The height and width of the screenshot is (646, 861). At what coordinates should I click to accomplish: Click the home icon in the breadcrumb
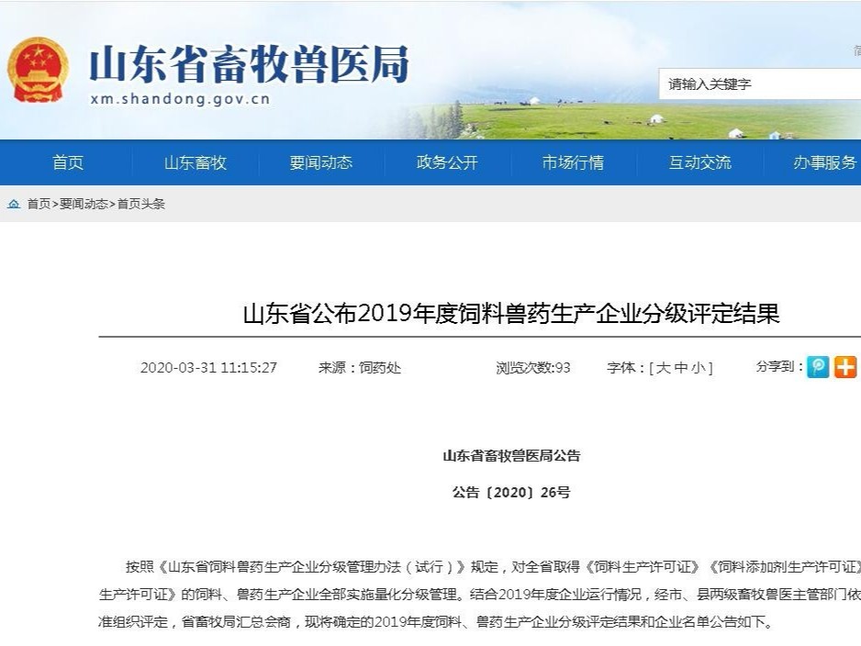pos(12,204)
